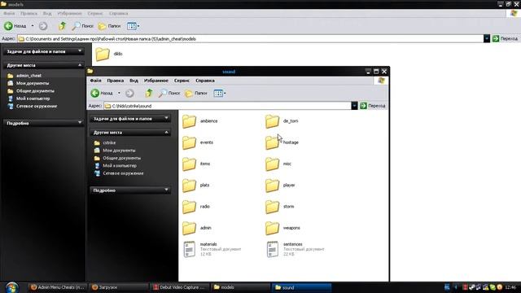Select the storm folder

280,207
